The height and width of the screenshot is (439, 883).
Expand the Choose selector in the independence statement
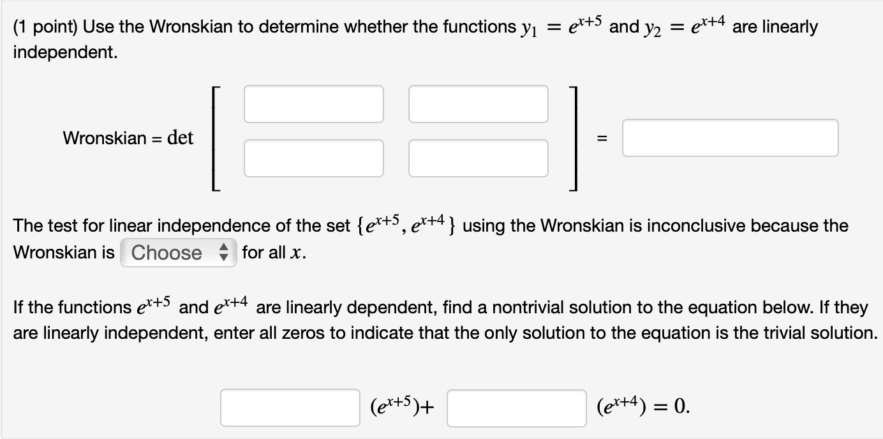tap(177, 253)
